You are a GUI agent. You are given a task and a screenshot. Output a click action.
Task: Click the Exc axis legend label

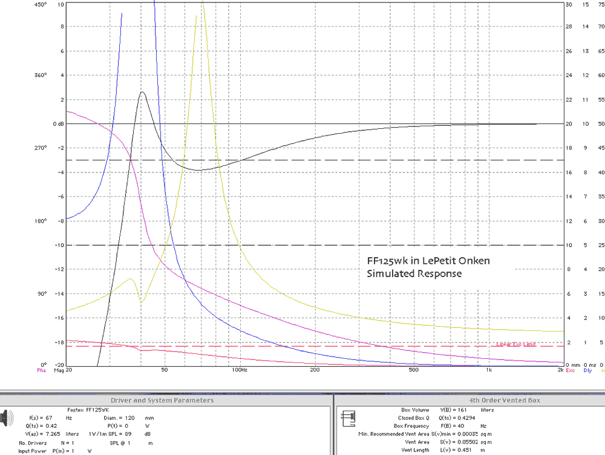pyautogui.click(x=570, y=370)
